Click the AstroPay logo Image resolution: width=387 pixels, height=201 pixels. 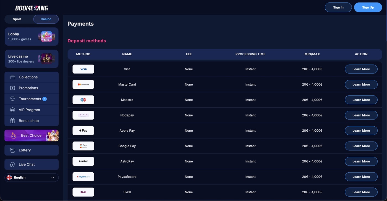point(83,161)
